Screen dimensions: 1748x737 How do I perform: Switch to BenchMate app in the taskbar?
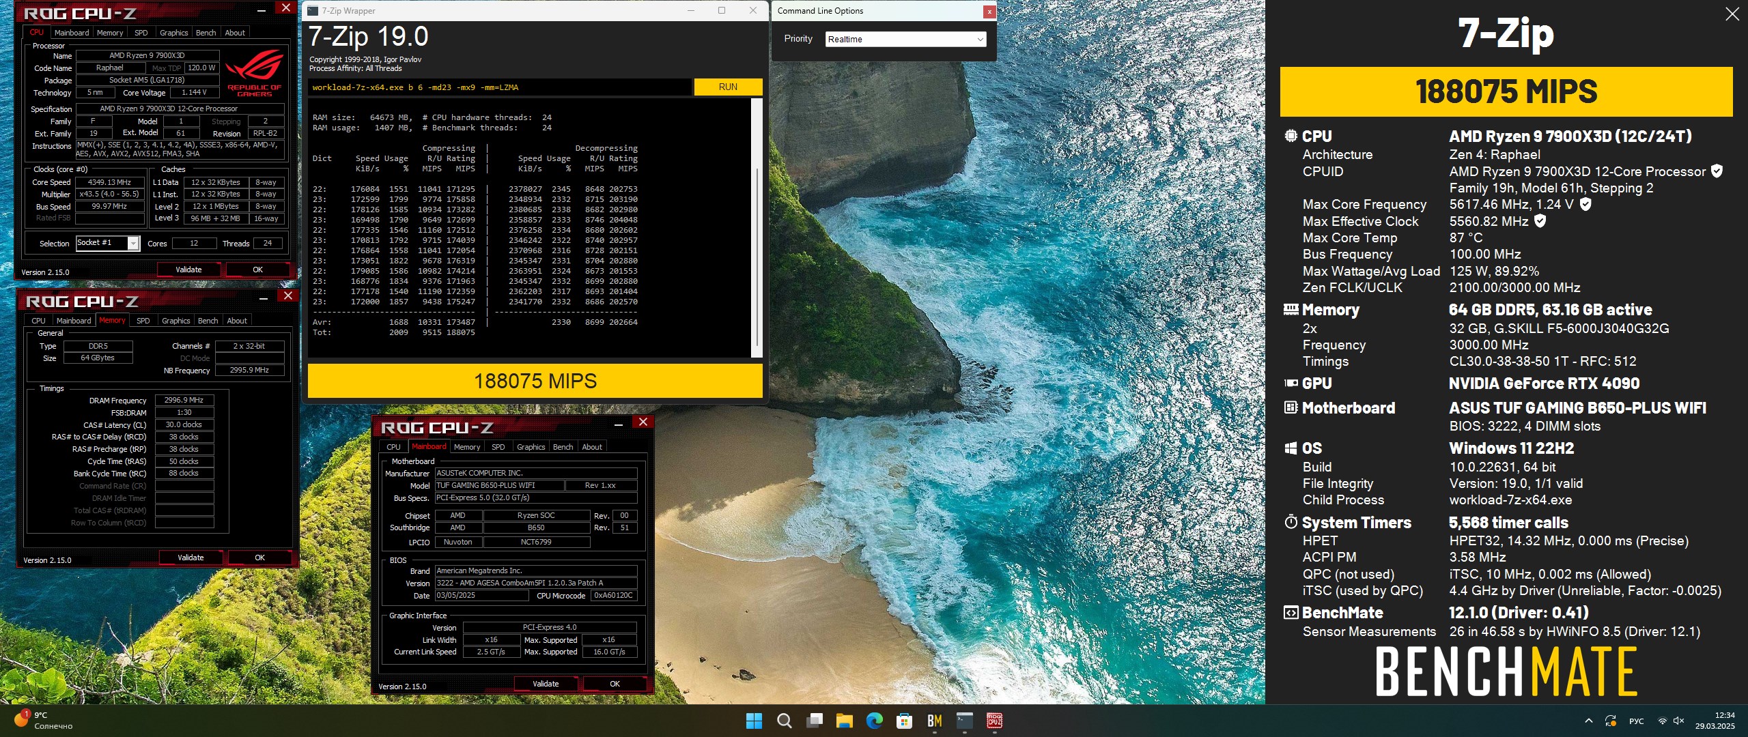pos(934,721)
